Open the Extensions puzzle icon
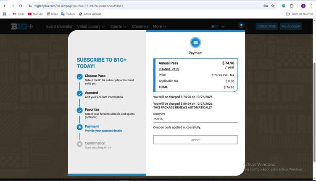 pyautogui.click(x=291, y=6)
